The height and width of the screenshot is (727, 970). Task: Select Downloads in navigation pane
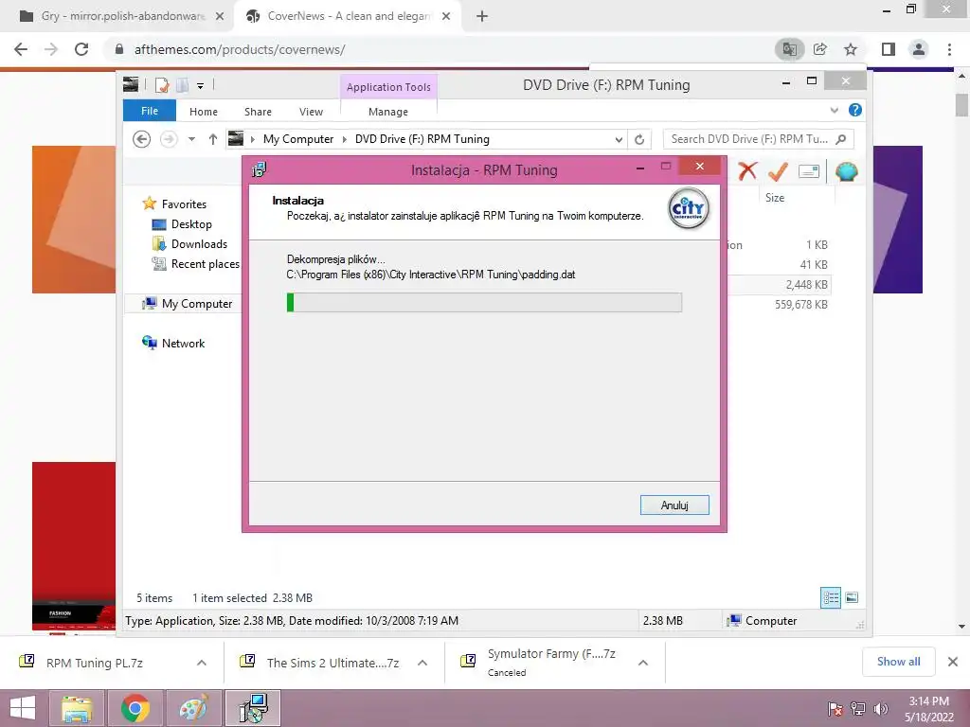(199, 243)
